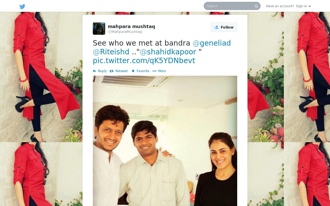330x206 pixels.
Task: Click the caret arrow beside Sign in
Action: tap(310, 6)
